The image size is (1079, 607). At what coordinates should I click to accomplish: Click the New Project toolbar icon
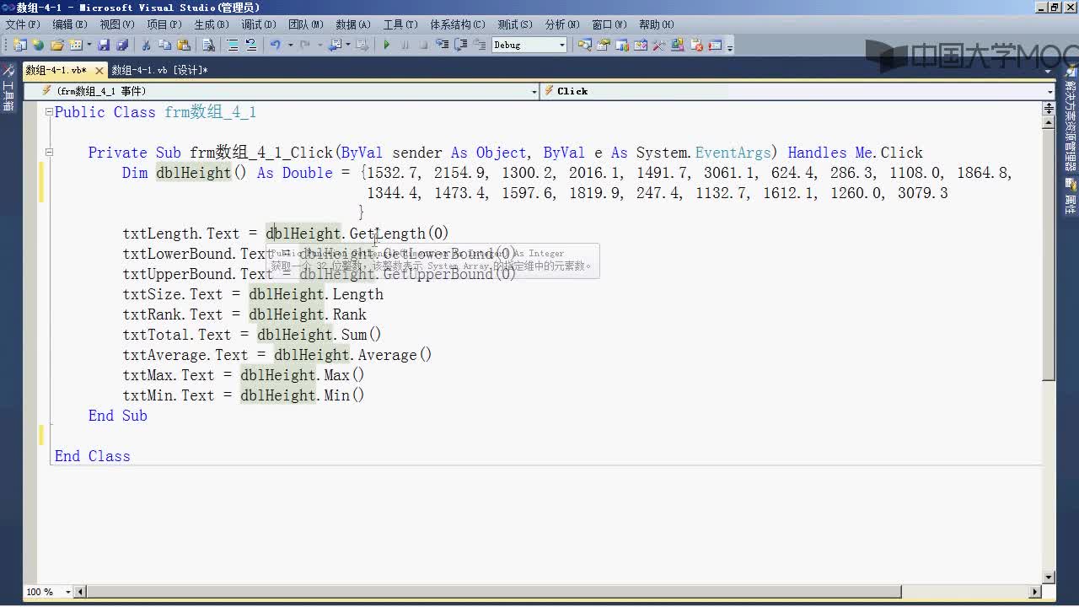(19, 45)
